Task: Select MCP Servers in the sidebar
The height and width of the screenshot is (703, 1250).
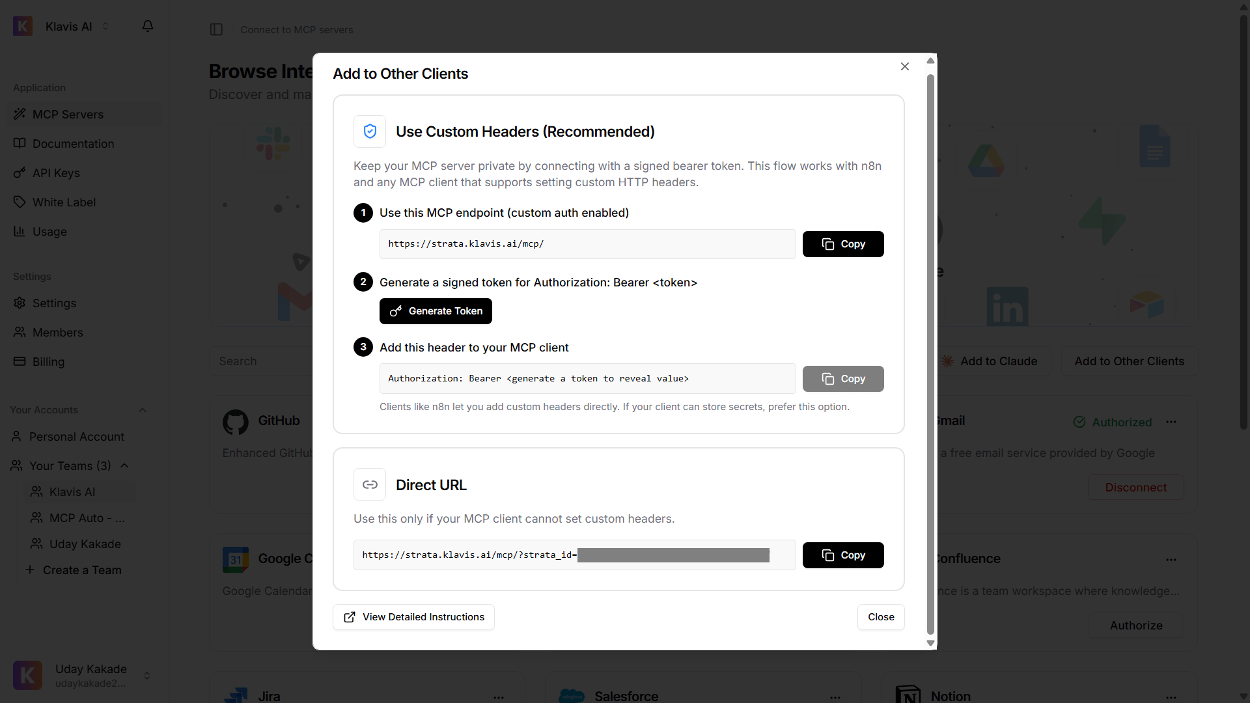Action: (x=68, y=114)
